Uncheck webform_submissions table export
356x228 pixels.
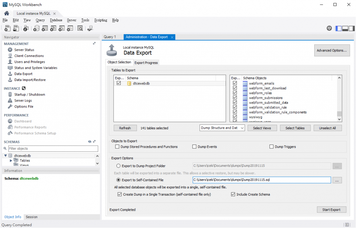pyautogui.click(x=235, y=97)
